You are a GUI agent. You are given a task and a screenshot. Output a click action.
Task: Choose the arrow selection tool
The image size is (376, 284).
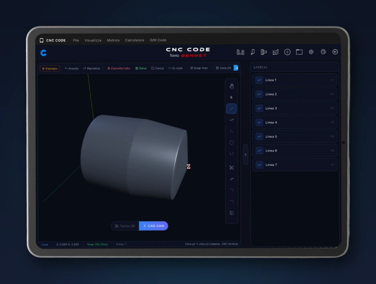231,97
